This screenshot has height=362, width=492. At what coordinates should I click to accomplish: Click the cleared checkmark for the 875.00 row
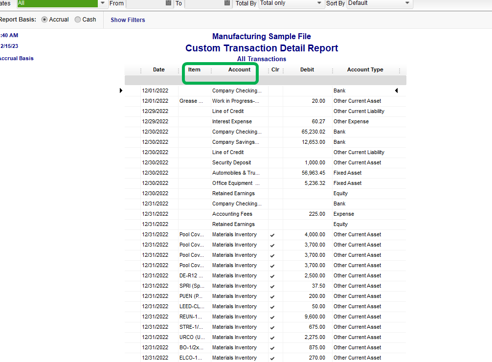[x=272, y=348]
